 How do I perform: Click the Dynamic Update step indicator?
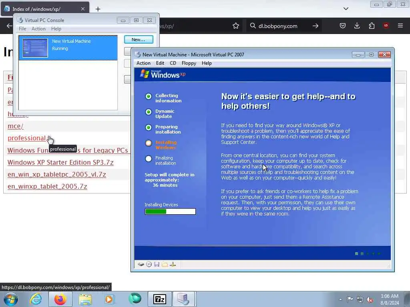click(x=149, y=112)
